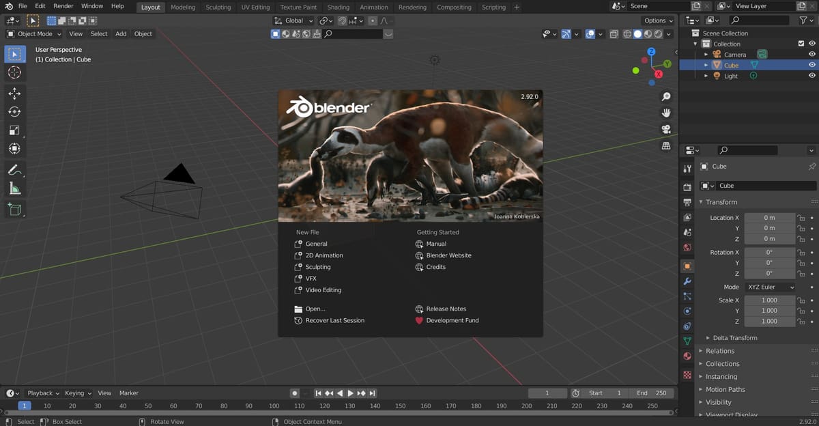Open the XYZ Euler rotation mode dropdown
The height and width of the screenshot is (426, 819).
(770, 287)
